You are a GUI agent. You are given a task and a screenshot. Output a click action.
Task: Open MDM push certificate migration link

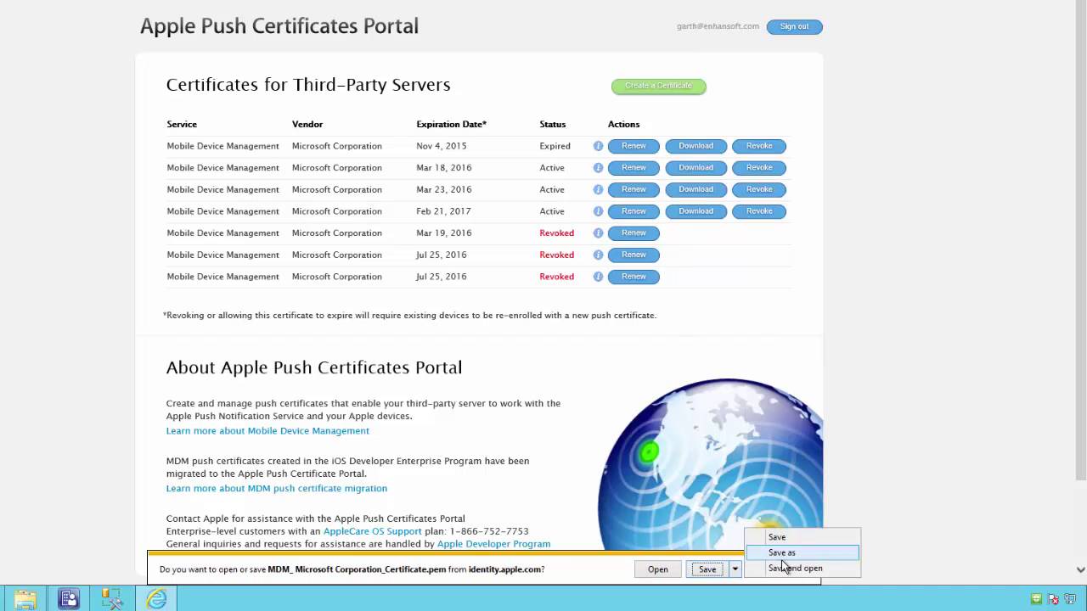[x=277, y=489]
